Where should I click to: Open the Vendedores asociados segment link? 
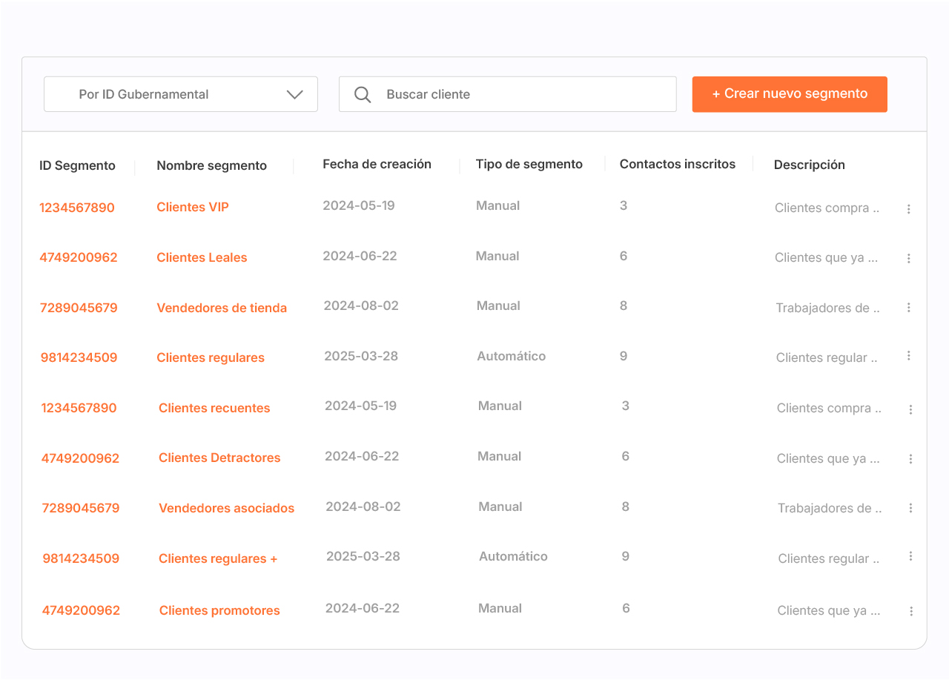[x=226, y=508]
